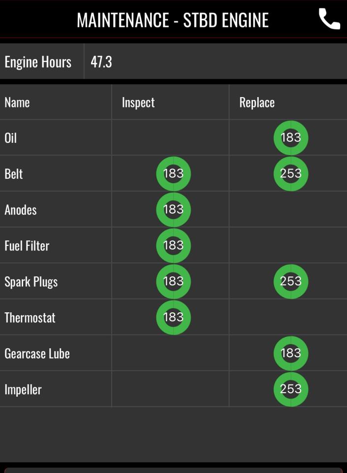Image resolution: width=347 pixels, height=473 pixels.
Task: Select Spark Plugs inspect ring 183
Action: tap(173, 281)
